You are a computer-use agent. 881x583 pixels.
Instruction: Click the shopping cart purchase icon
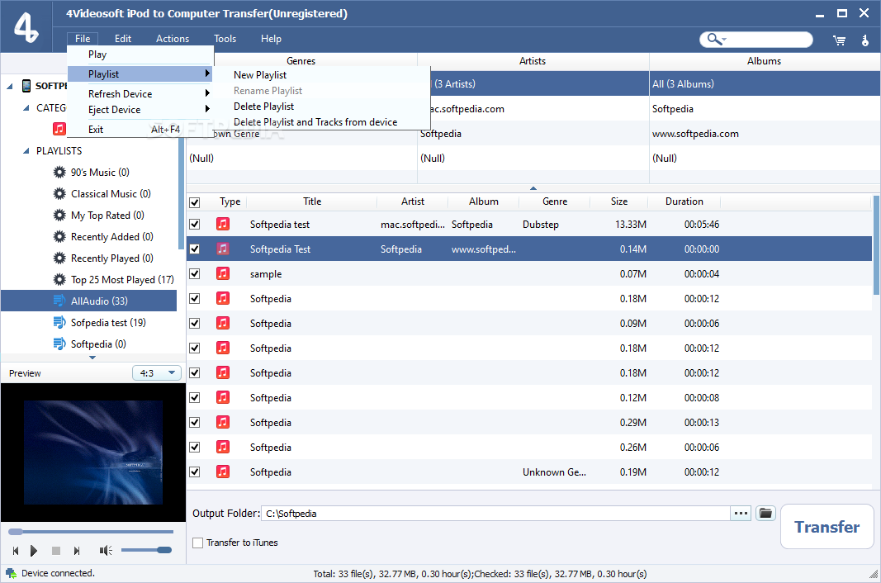click(x=840, y=40)
